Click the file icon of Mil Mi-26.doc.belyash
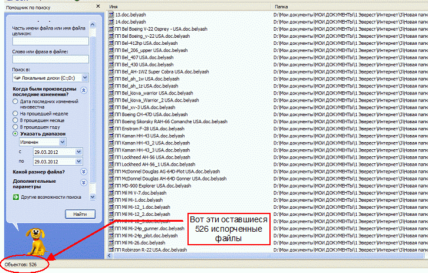The height and width of the screenshot is (273, 428). (111, 242)
